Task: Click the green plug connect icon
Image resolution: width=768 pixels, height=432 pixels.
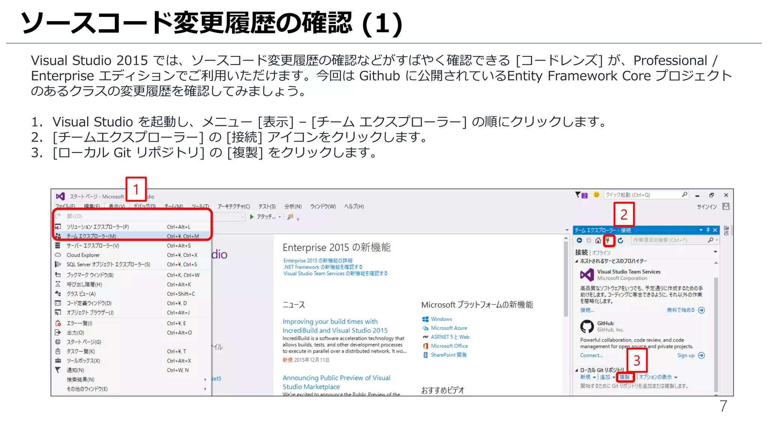Action: click(x=608, y=240)
